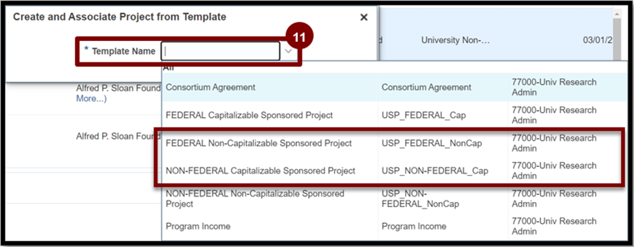Click the first Alfred P. Sloan Foundation entry
The width and height of the screenshot is (634, 247).
pos(118,88)
